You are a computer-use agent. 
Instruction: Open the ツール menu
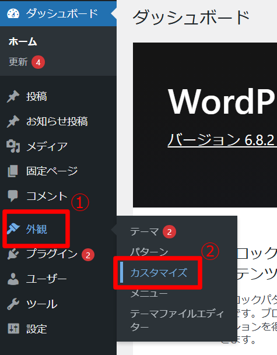pos(58,304)
